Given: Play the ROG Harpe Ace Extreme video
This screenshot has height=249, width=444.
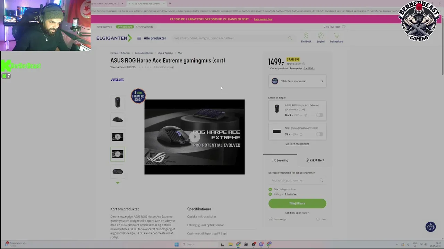Looking at the screenshot, I should click(194, 137).
